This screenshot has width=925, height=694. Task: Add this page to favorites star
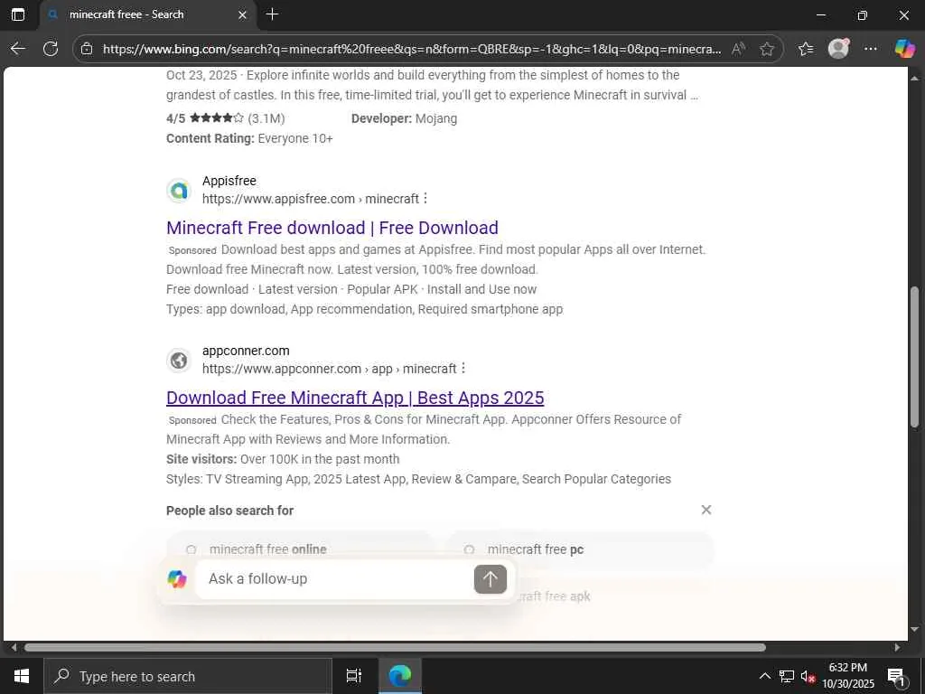767,49
